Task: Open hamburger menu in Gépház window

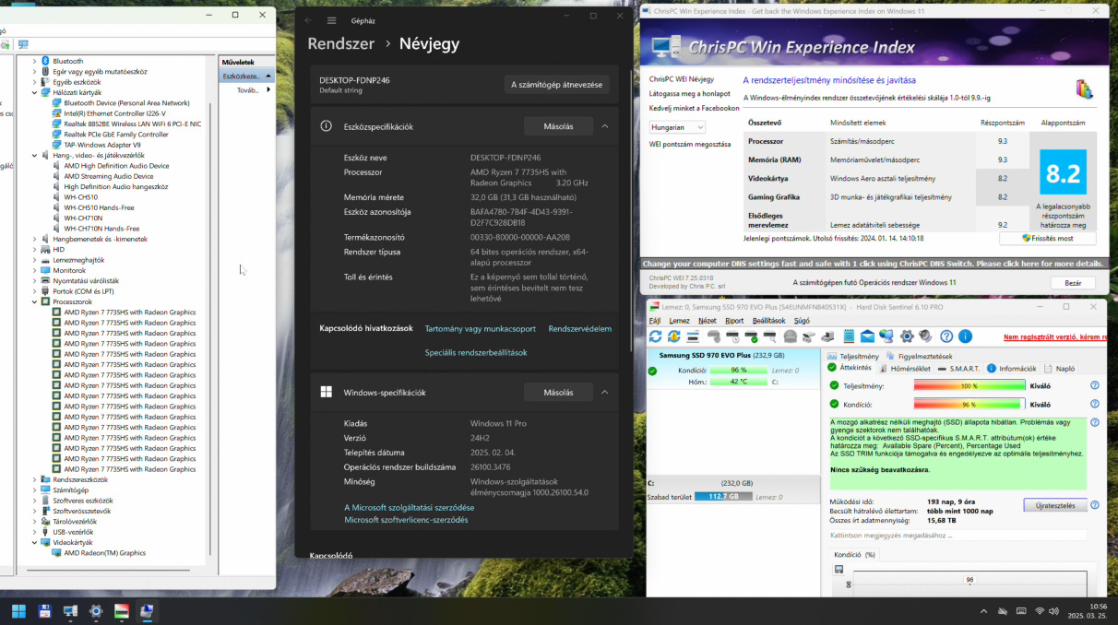Action: (331, 20)
